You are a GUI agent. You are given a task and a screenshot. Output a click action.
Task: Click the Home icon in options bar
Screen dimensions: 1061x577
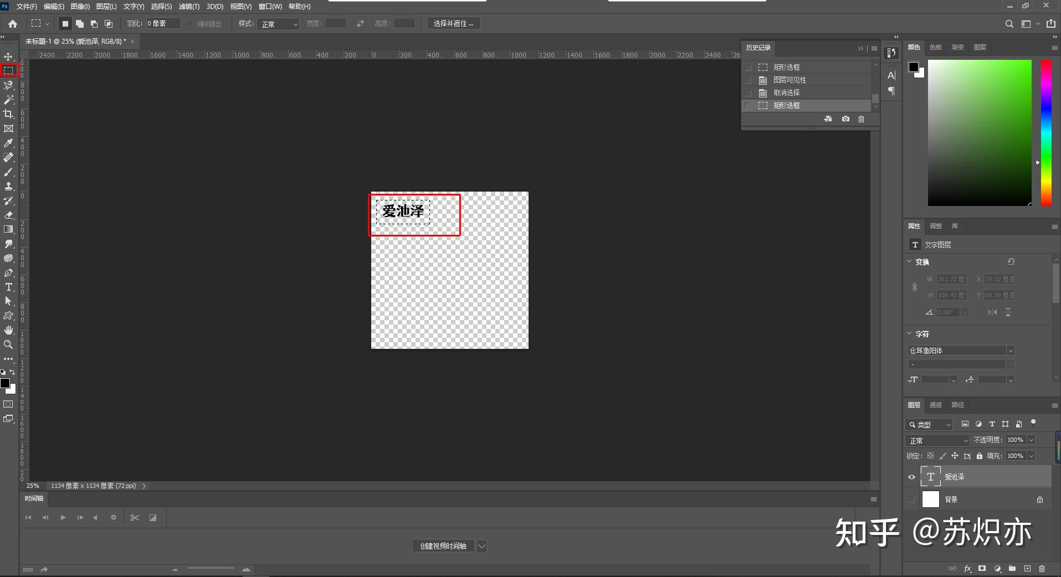tap(13, 24)
